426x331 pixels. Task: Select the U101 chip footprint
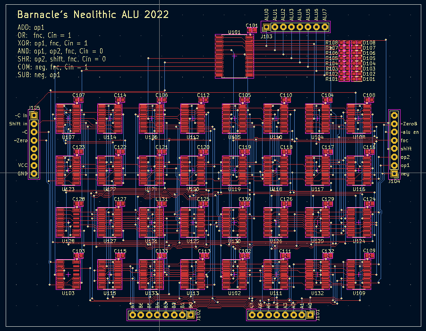tap(234, 56)
